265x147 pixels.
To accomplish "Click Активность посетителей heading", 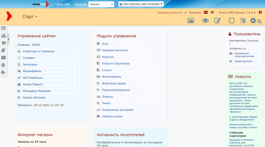I will 120,135.
